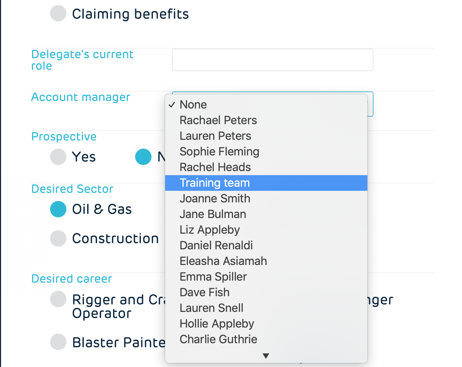This screenshot has height=367, width=462.
Task: Select Emma Spiller option
Action: 213,277
